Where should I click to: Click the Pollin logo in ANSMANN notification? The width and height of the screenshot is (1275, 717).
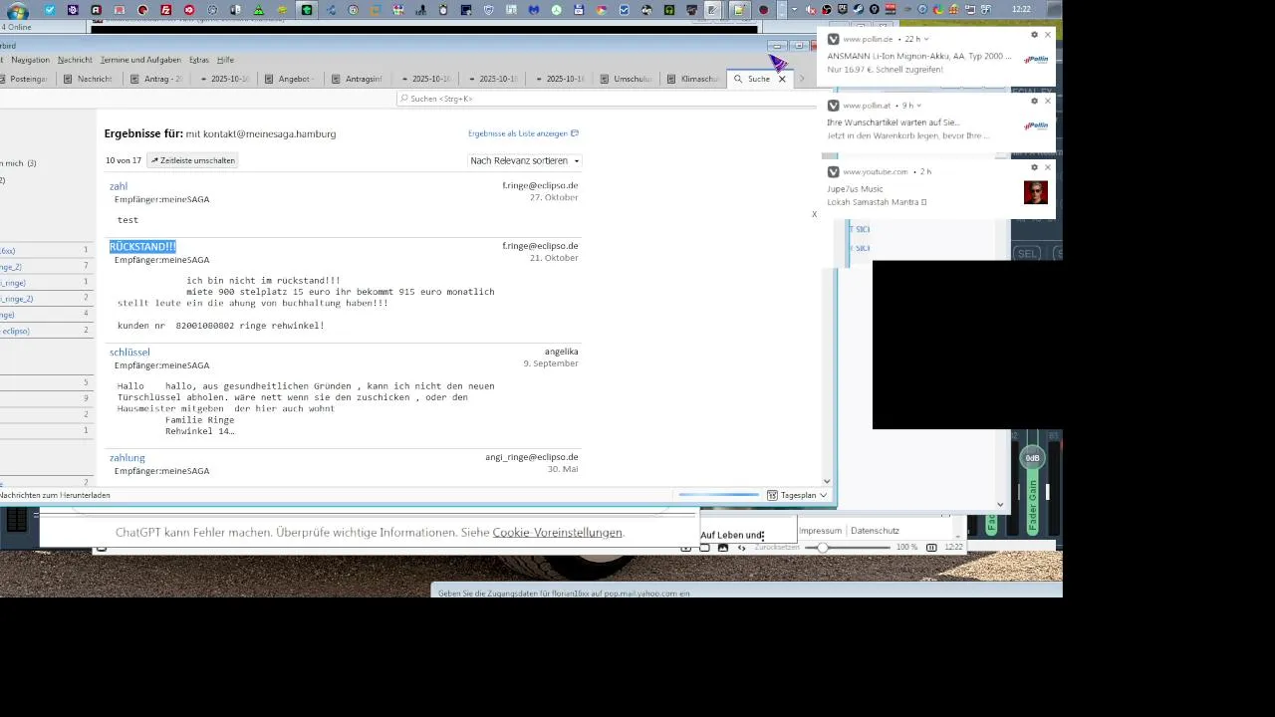[1036, 60]
